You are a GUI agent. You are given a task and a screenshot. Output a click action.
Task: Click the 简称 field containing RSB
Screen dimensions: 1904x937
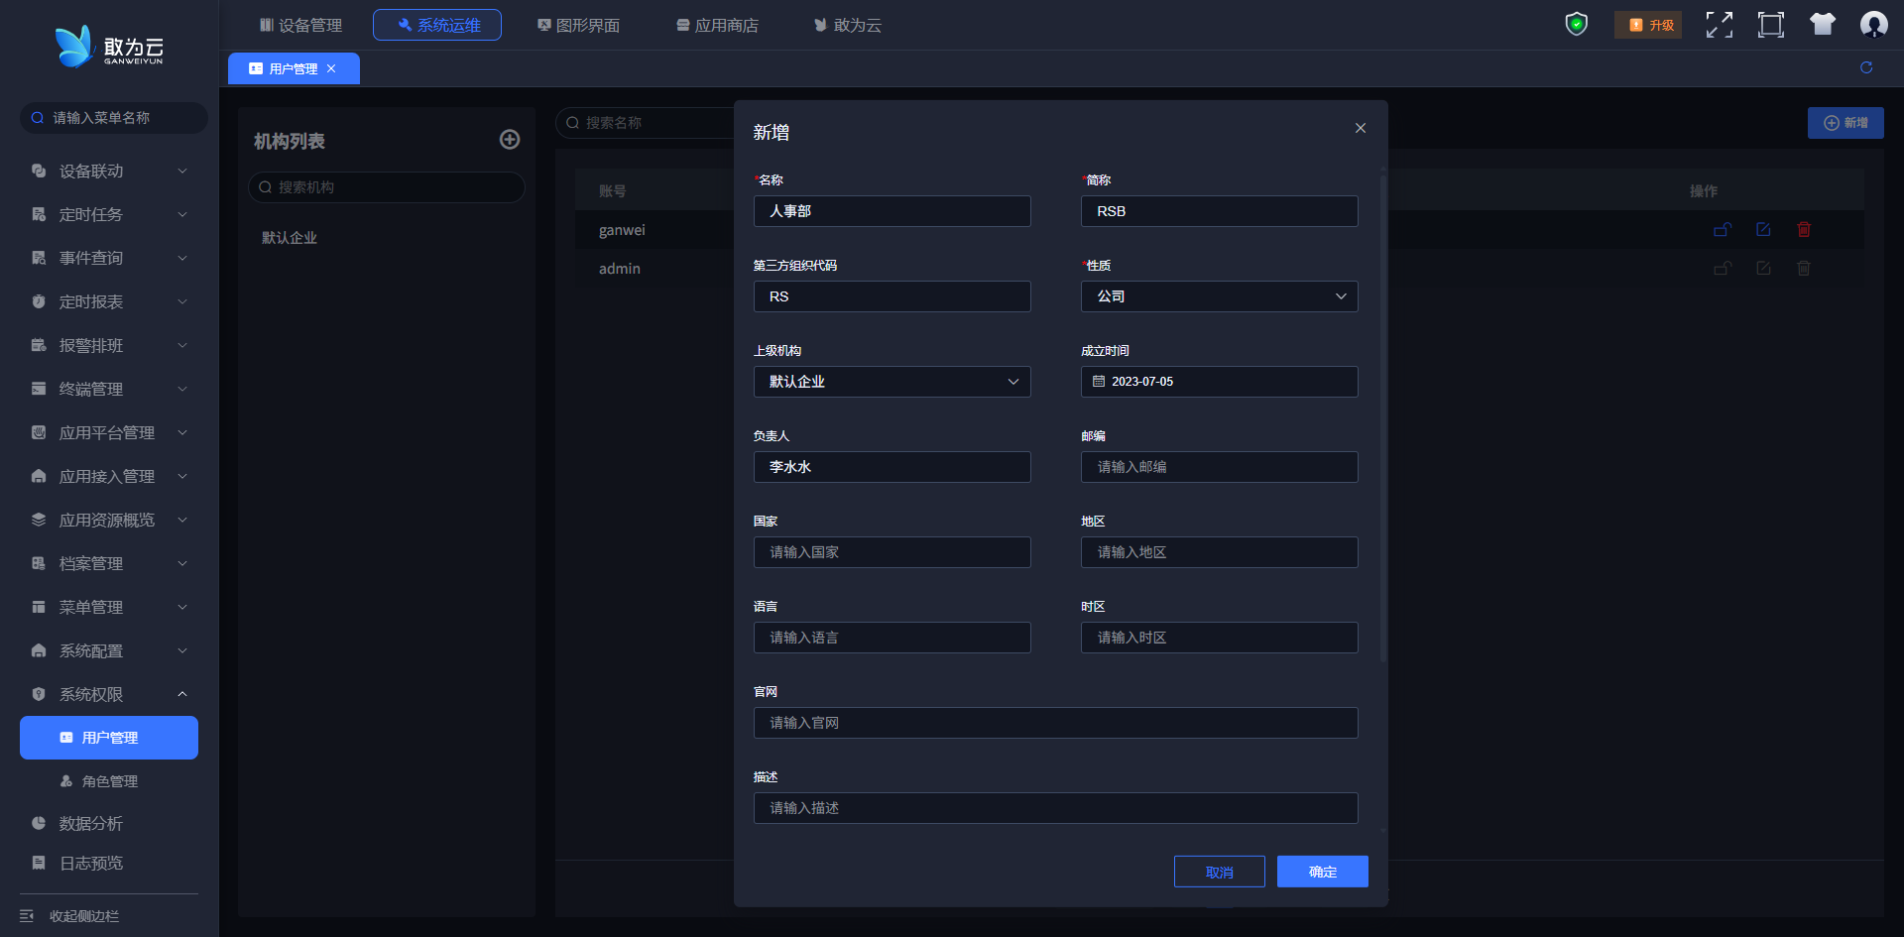pos(1219,211)
